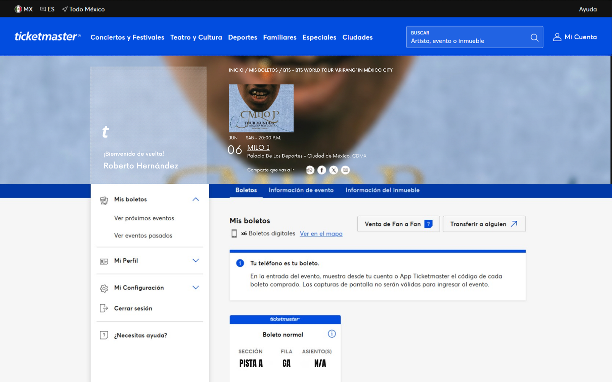Expand the Mi Perfil section

pyautogui.click(x=196, y=261)
